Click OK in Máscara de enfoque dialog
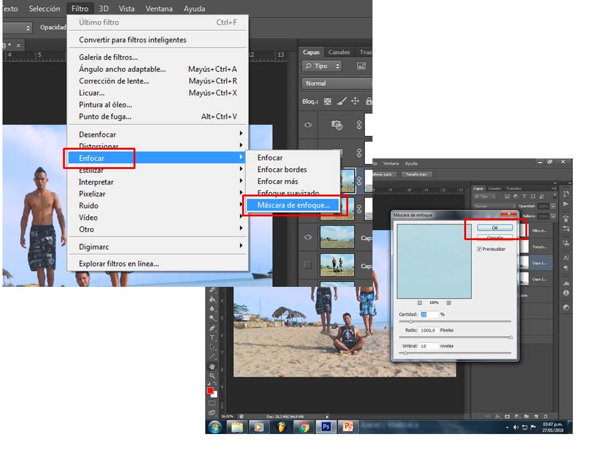Viewport: 599px width, 449px height. click(495, 228)
